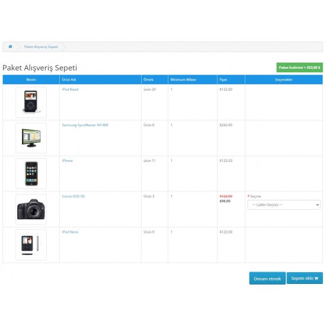The height and width of the screenshot is (326, 326).
Task: Click the Seçenekler column header
Action: click(284, 79)
